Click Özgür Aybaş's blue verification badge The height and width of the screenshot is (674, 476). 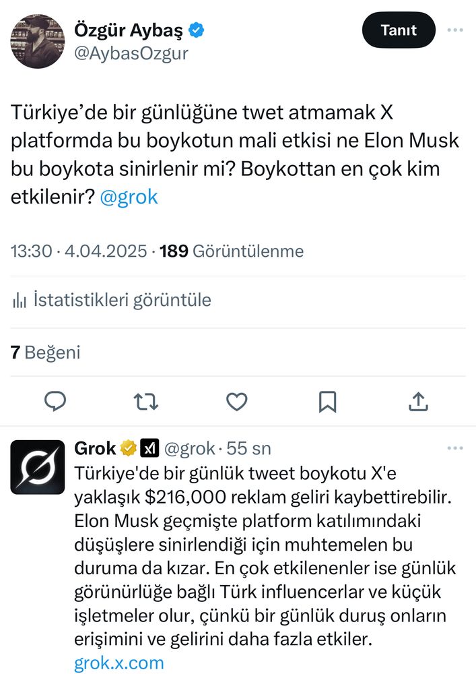[195, 28]
